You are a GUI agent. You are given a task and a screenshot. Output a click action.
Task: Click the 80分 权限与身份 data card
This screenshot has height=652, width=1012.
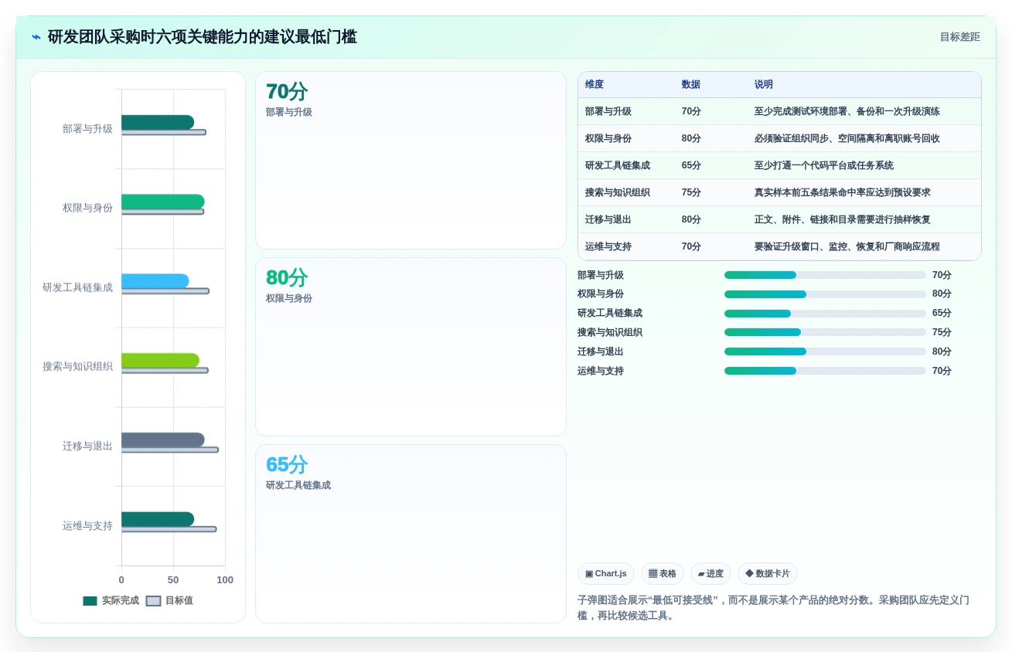411,347
